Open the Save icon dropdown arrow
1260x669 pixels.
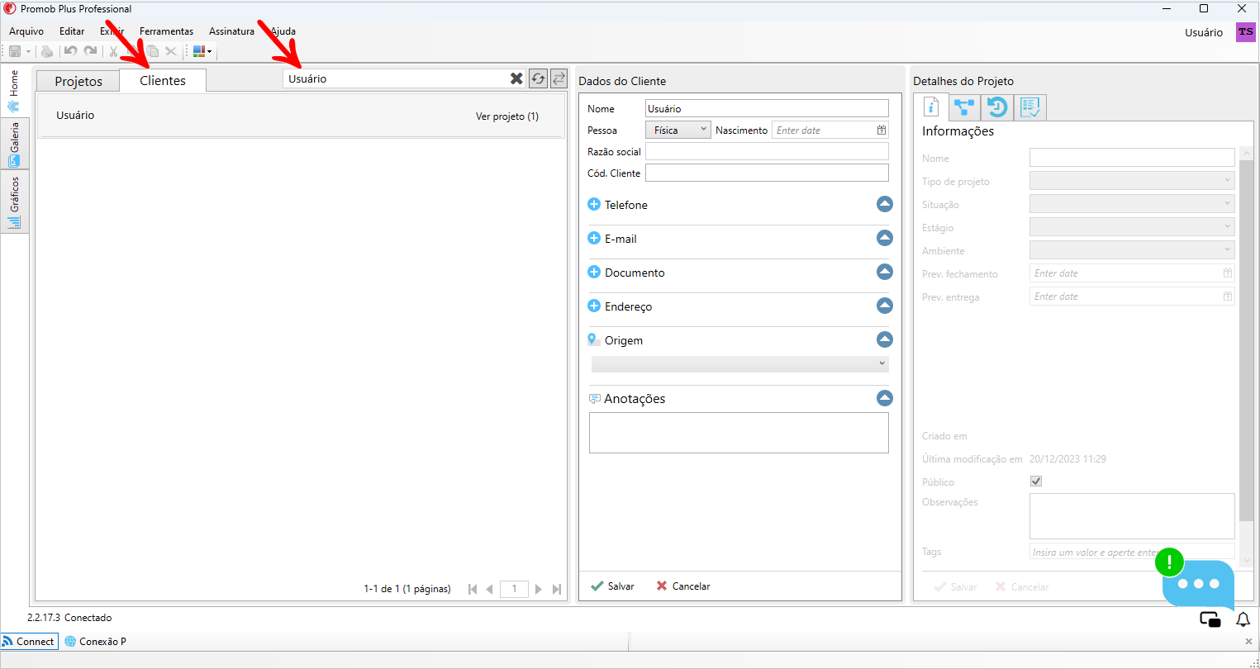[x=28, y=51]
